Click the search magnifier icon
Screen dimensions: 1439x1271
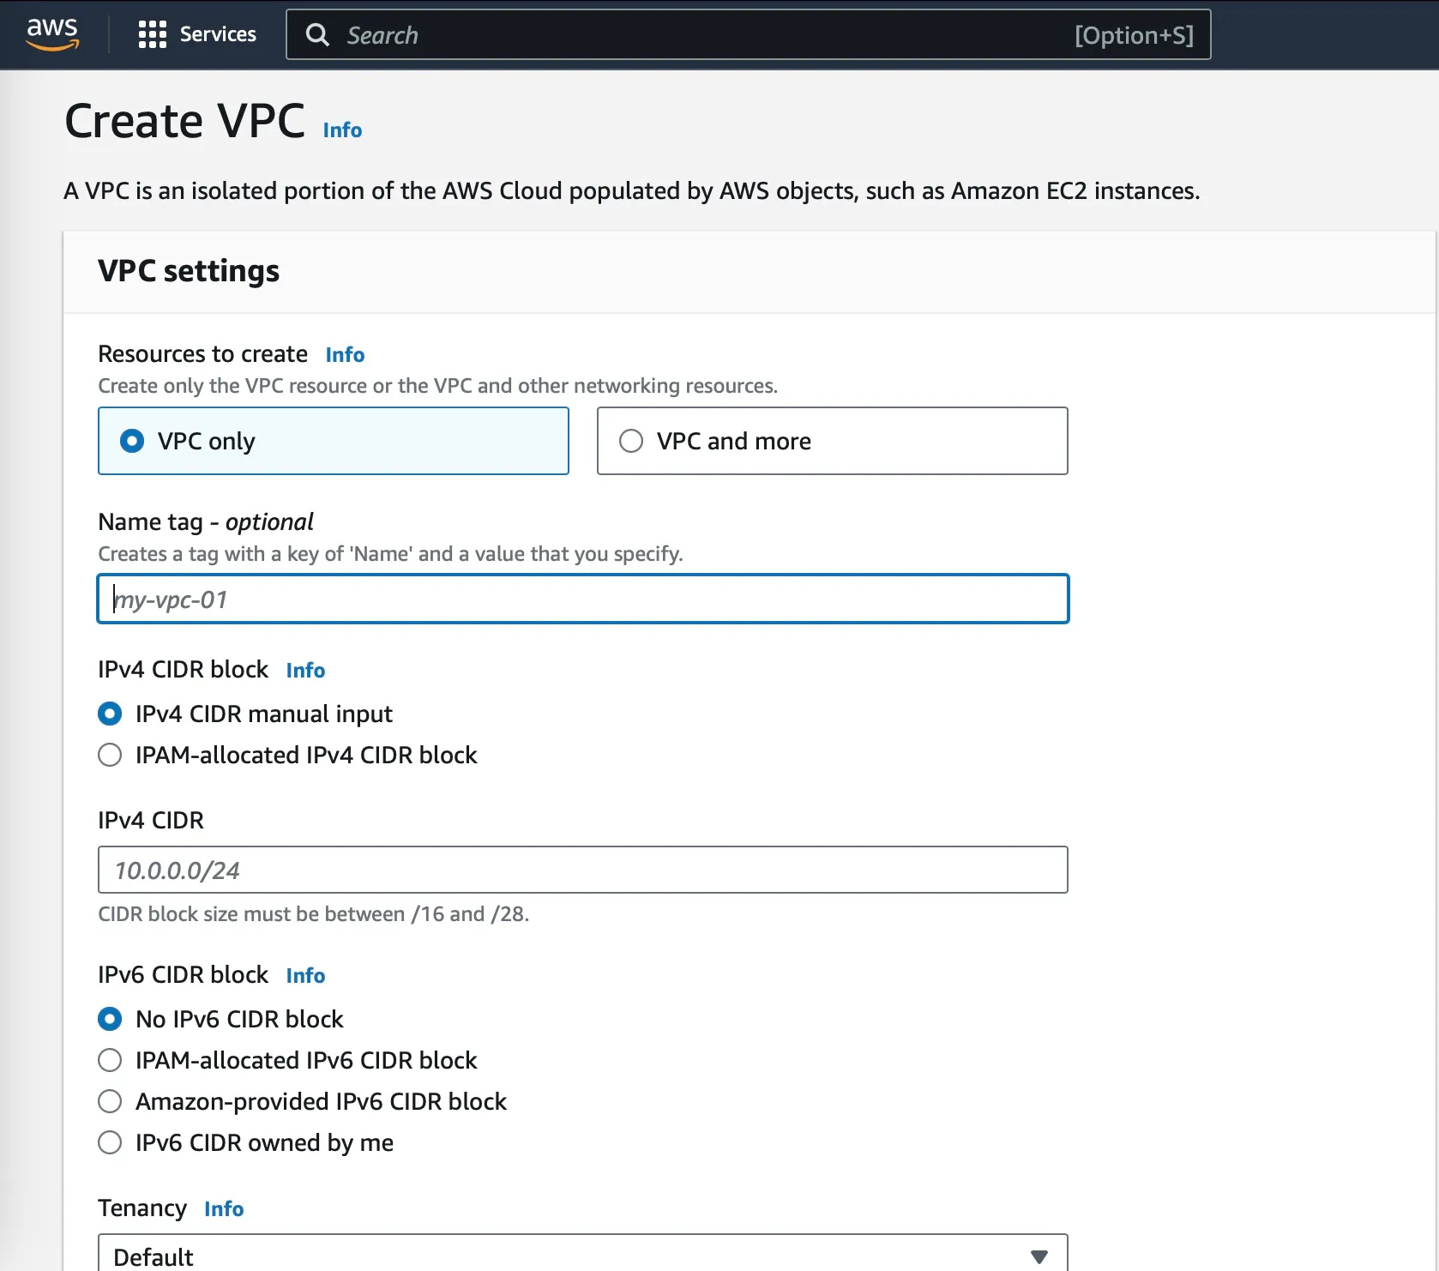coord(317,35)
